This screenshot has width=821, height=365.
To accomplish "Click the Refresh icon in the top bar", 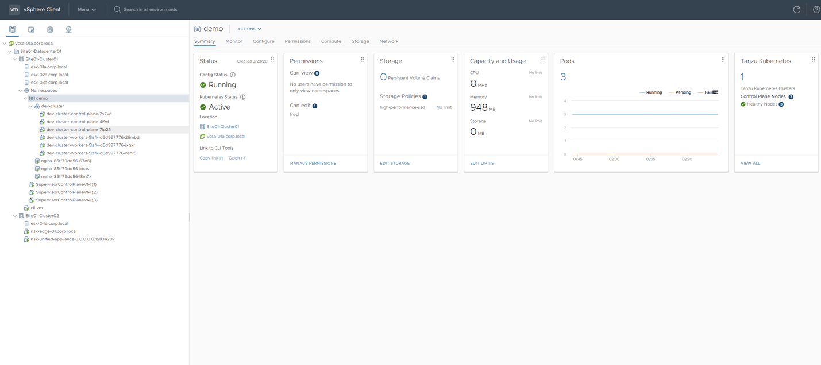I will tap(796, 9).
